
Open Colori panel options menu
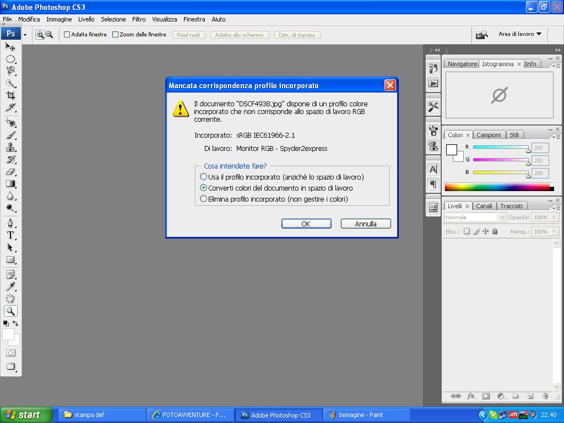click(x=556, y=137)
